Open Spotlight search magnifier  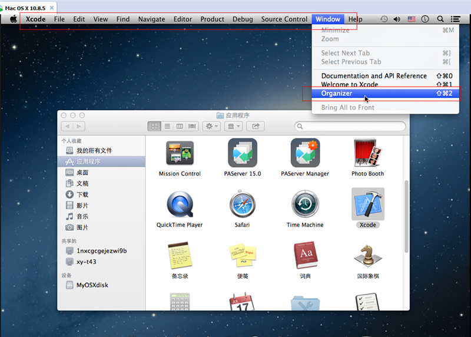440,19
